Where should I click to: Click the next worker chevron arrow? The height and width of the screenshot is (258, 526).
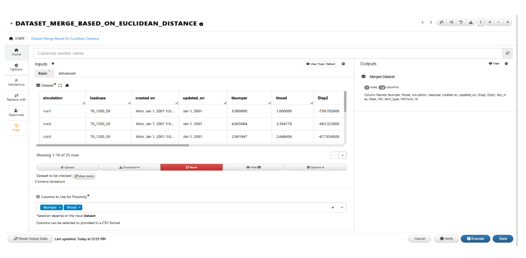point(431,22)
